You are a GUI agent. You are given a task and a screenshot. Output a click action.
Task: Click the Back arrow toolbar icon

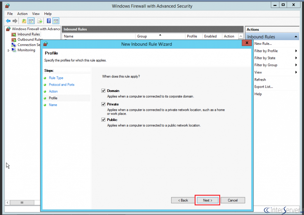(x=8, y=21)
